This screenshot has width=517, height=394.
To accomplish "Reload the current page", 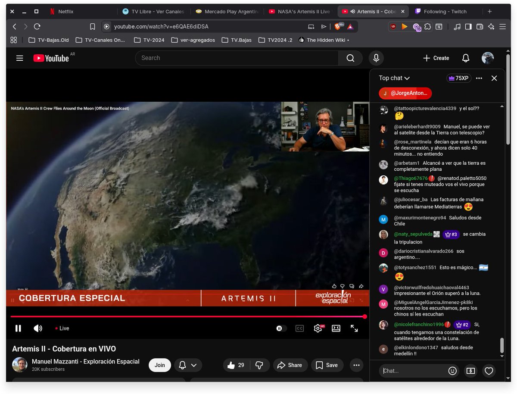I will point(37,27).
